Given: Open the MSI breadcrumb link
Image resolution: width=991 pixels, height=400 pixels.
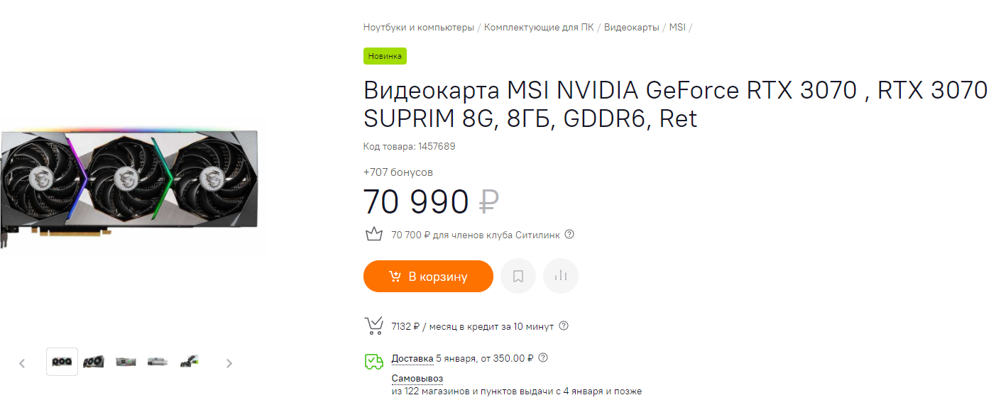Looking at the screenshot, I should pyautogui.click(x=677, y=28).
